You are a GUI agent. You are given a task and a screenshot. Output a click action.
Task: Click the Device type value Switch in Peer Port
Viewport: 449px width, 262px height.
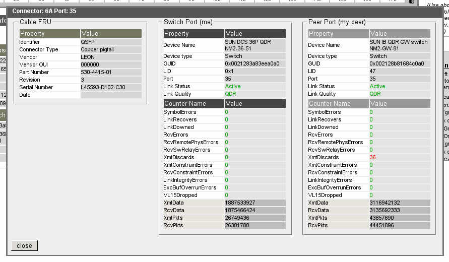(378, 56)
